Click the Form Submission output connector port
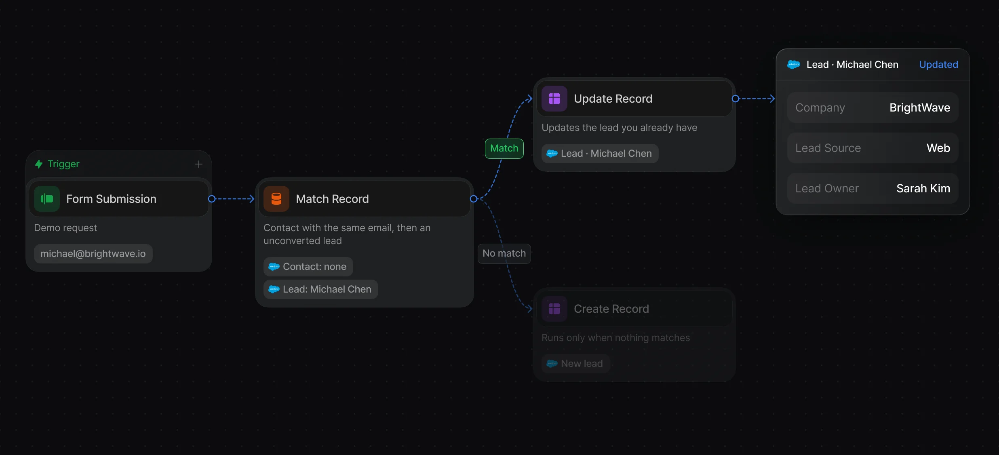The height and width of the screenshot is (455, 999). point(211,199)
